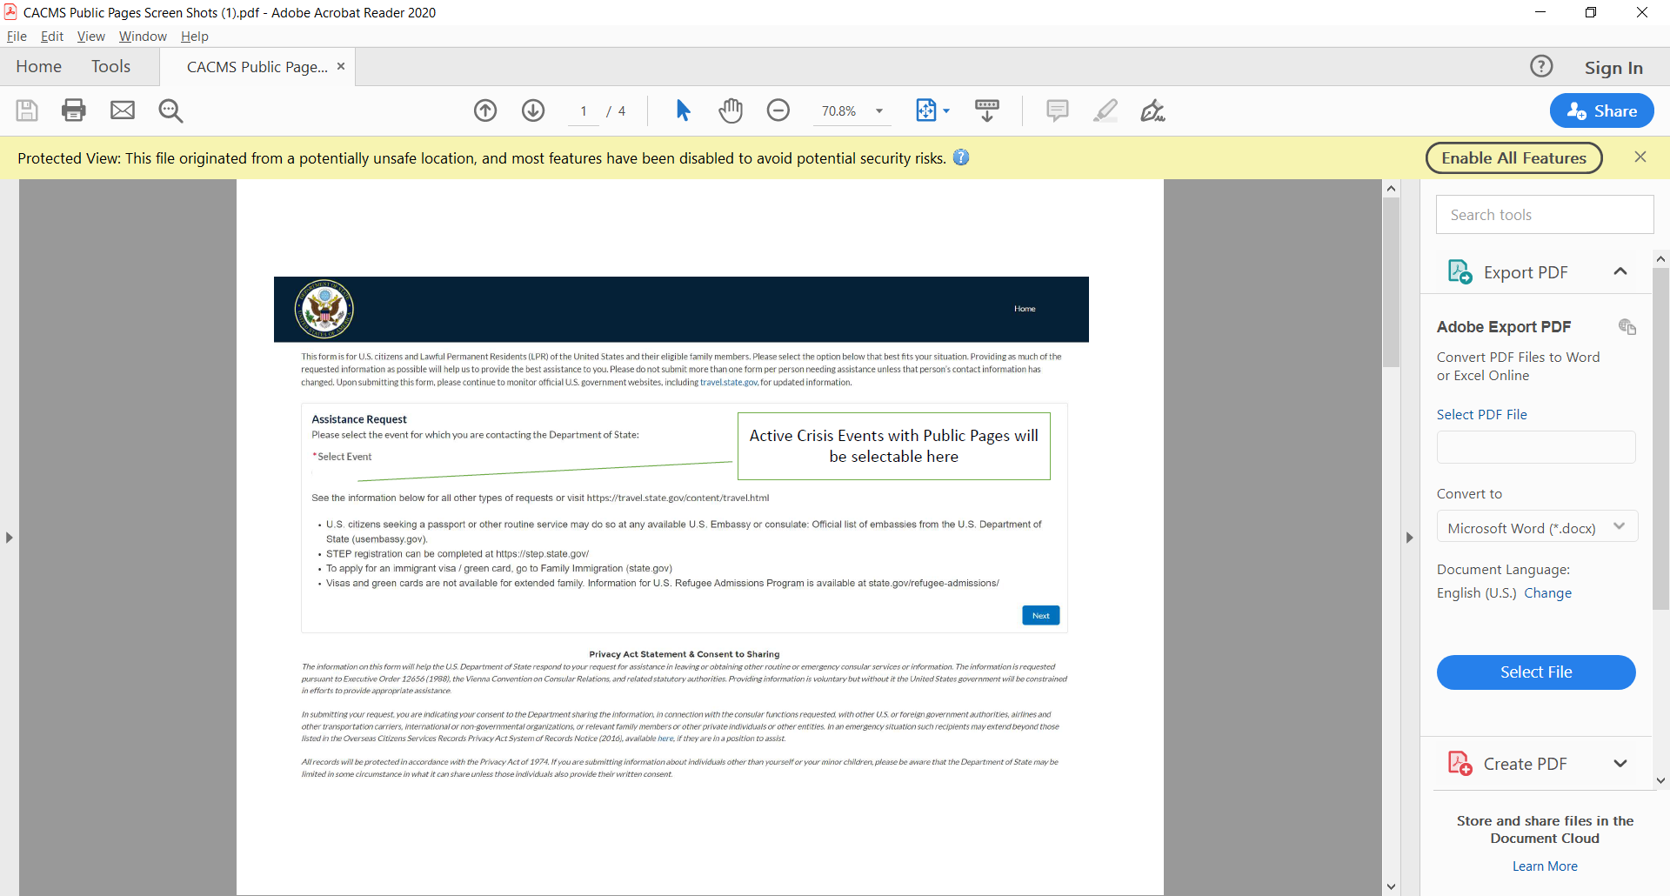The image size is (1670, 896).
Task: Collapse the Export PDF section
Action: coord(1620,271)
